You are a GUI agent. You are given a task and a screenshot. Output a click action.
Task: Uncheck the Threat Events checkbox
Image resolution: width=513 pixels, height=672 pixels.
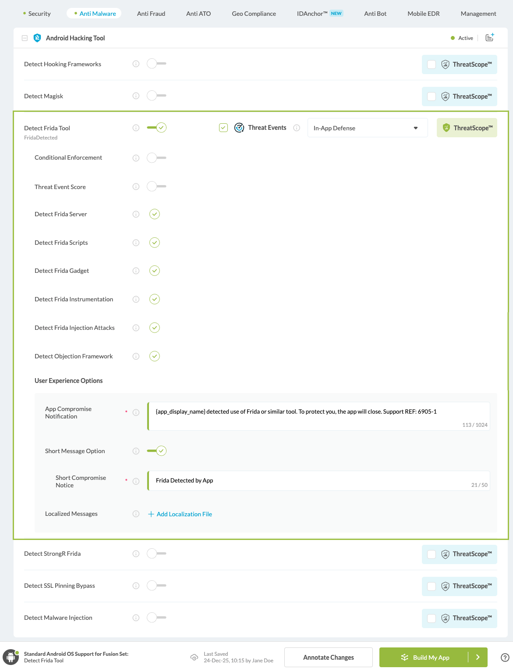pyautogui.click(x=223, y=128)
